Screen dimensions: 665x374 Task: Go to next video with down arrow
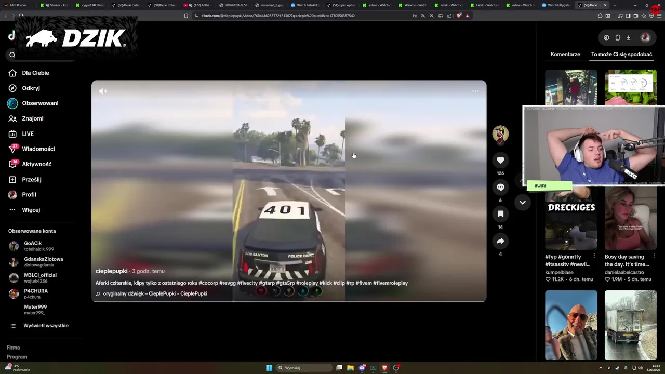point(523,203)
